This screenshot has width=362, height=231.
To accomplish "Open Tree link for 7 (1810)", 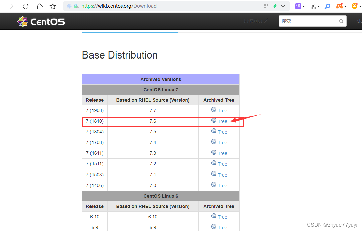I will [222, 121].
